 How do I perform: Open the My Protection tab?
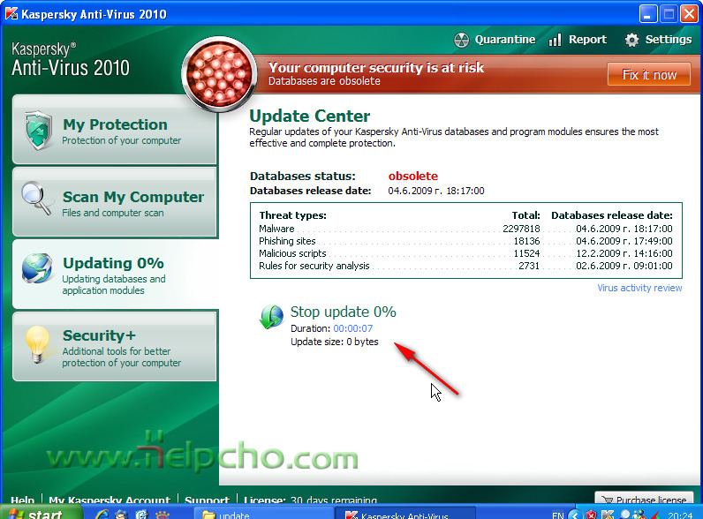click(x=115, y=130)
